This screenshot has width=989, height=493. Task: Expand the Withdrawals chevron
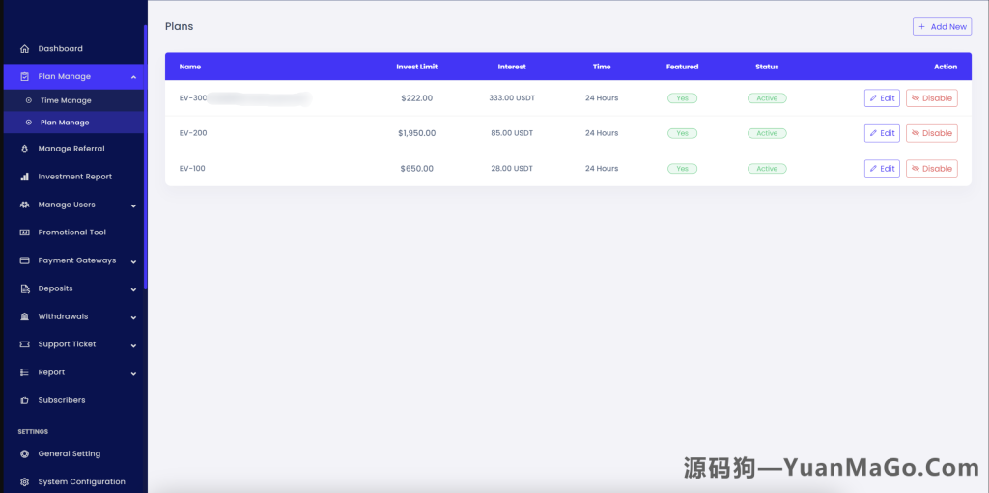point(133,317)
